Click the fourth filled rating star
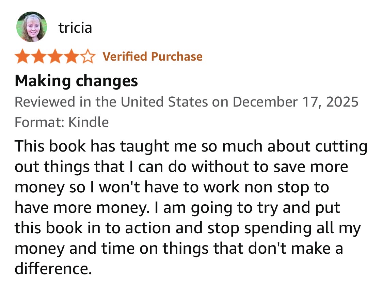 (71, 57)
